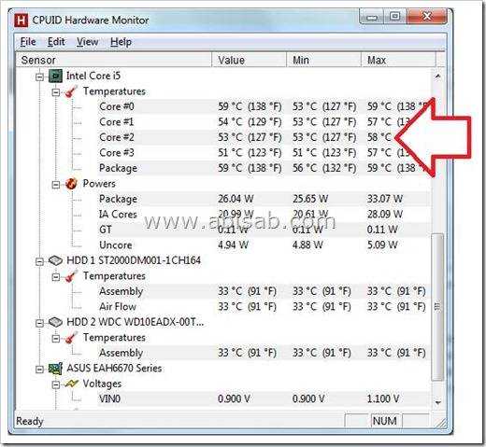Click the red H HWMonitor title icon

[x=21, y=21]
